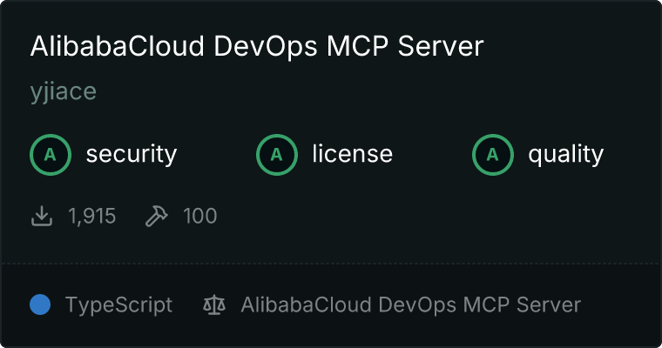Select the word 'quality' beside its badge
662x348 pixels.
click(565, 155)
